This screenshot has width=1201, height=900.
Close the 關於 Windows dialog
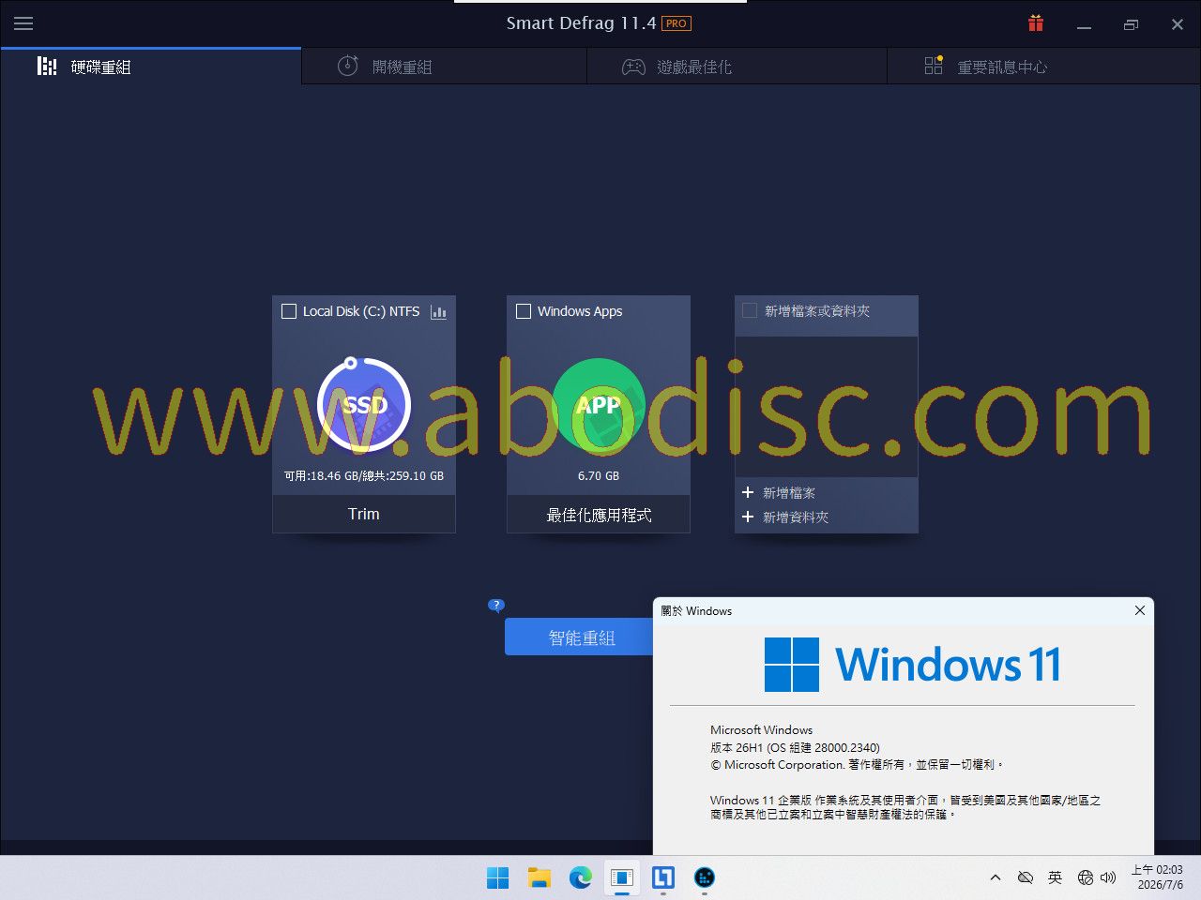point(1140,610)
